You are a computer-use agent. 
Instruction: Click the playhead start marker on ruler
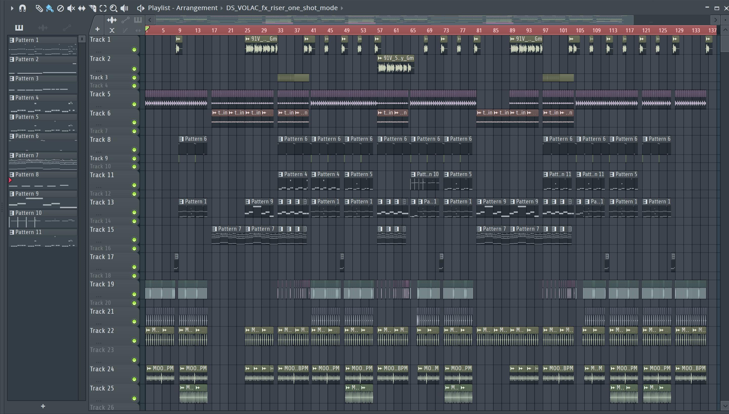click(x=147, y=29)
